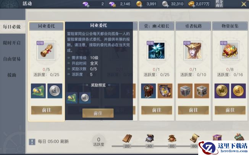Viewport: 249px width, 155px height.
Task: Click the exclamation info icon by refresh time
Action: (32, 142)
